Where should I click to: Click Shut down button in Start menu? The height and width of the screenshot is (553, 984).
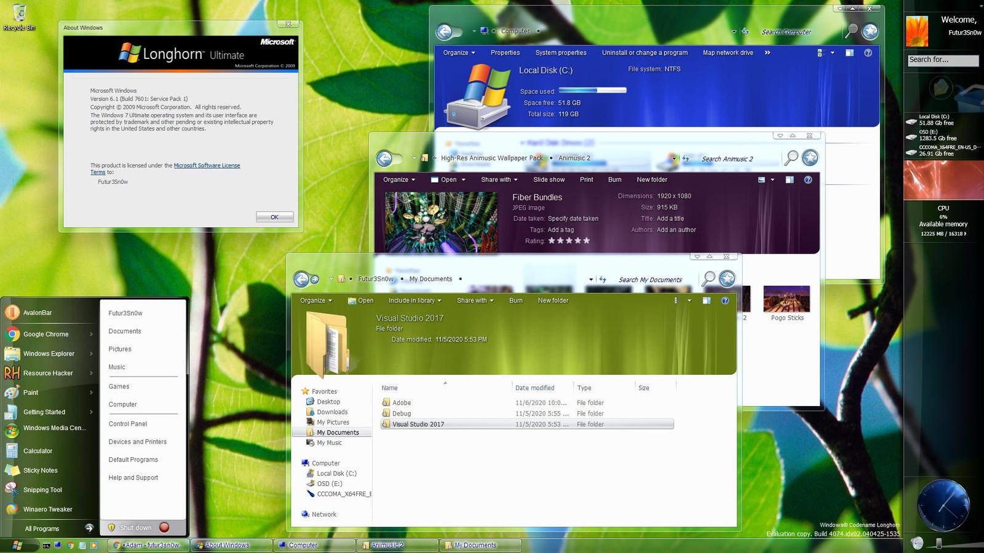click(135, 528)
